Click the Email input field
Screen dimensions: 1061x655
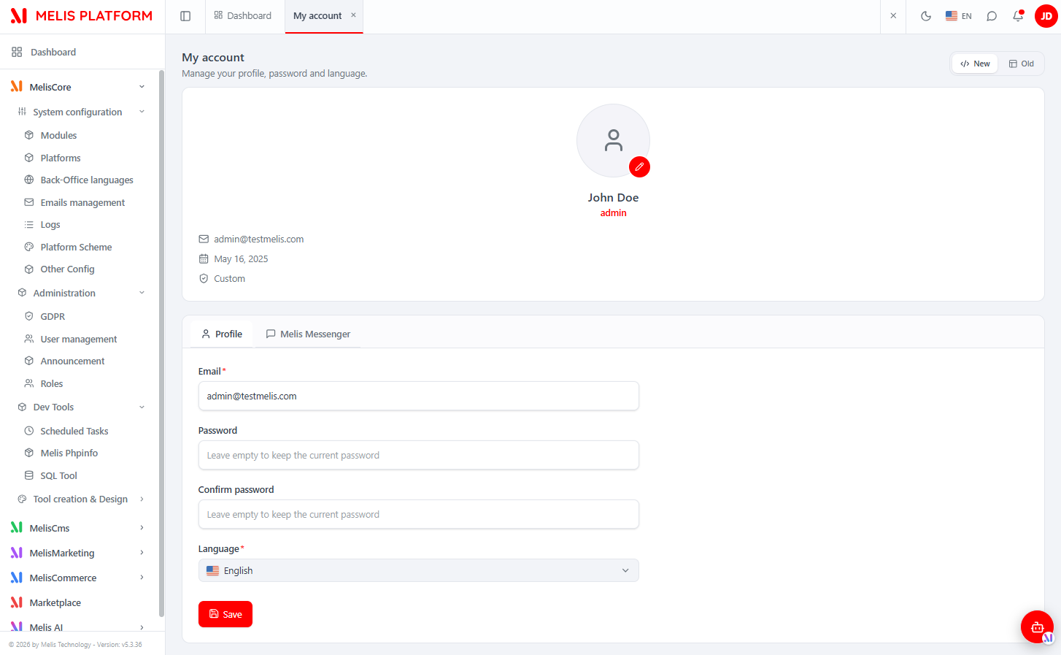(419, 397)
